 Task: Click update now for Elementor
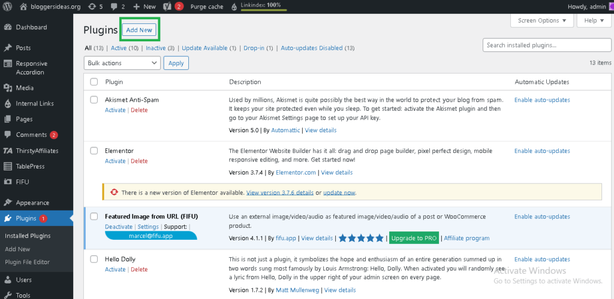click(x=339, y=193)
